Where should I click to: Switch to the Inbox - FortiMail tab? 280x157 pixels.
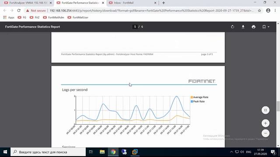132,3
